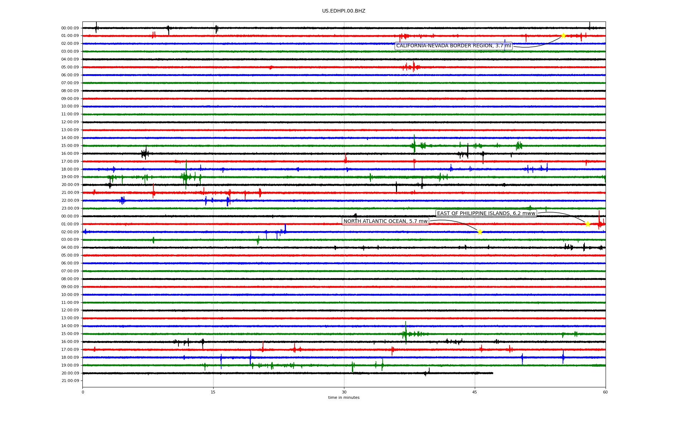This screenshot has width=688, height=430.
Task: Click the 'time in minutes' axis label
Action: (344, 398)
